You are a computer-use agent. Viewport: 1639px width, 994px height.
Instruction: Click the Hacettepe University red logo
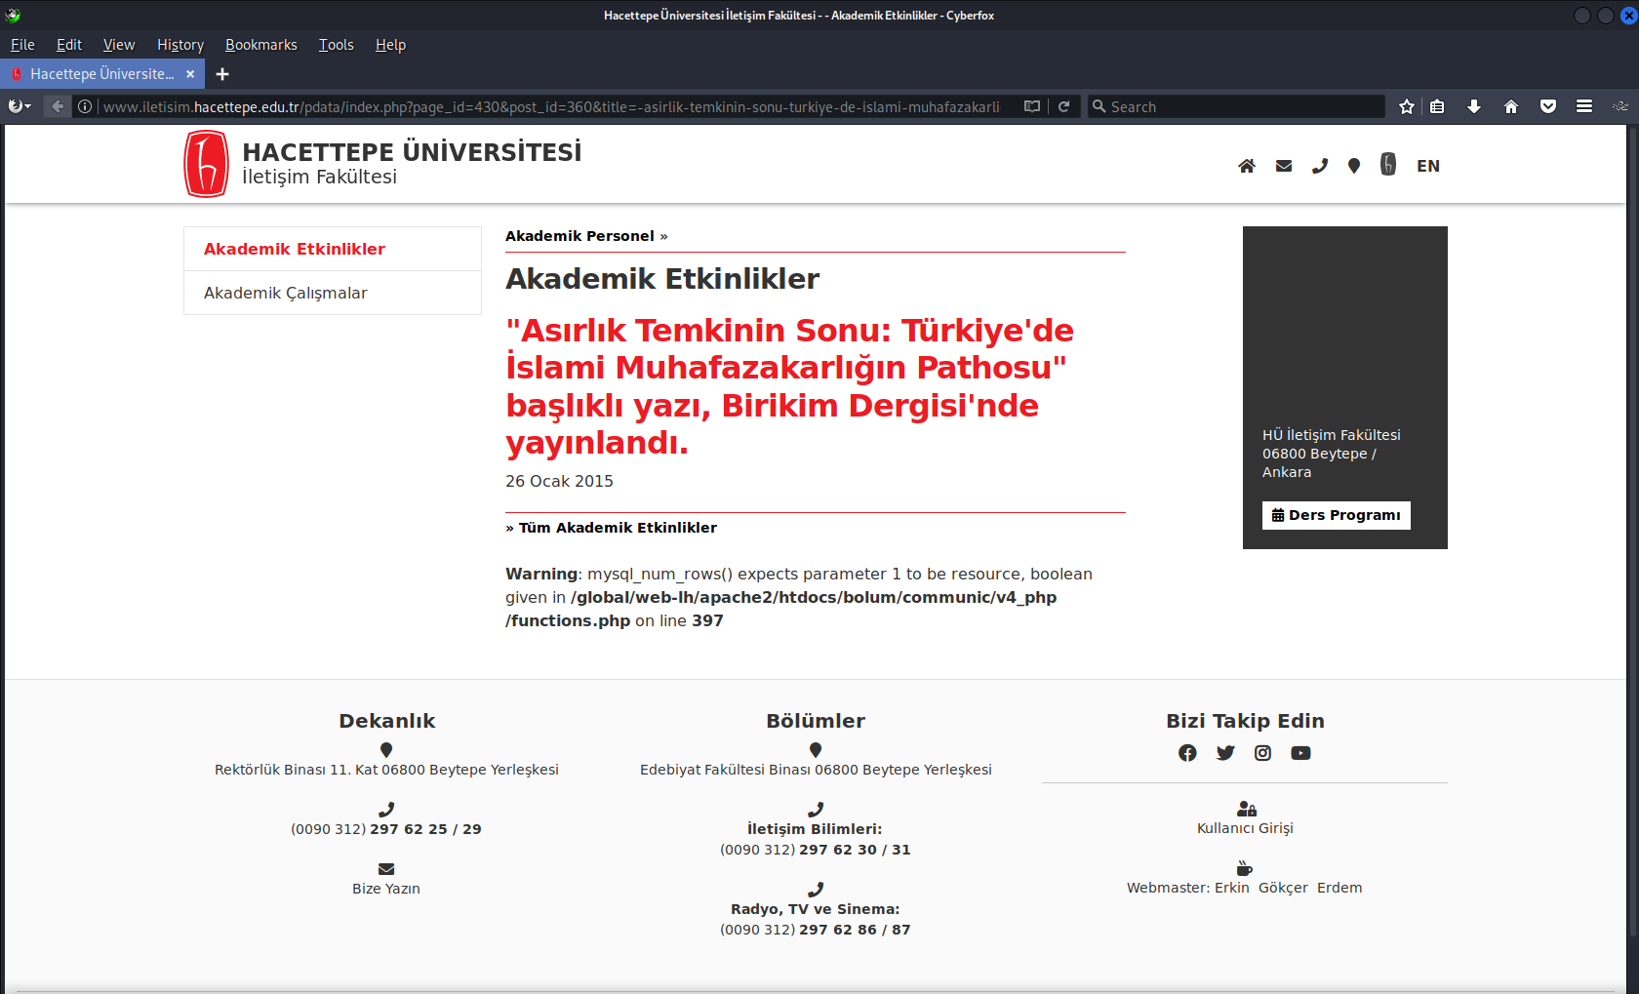[x=207, y=164]
